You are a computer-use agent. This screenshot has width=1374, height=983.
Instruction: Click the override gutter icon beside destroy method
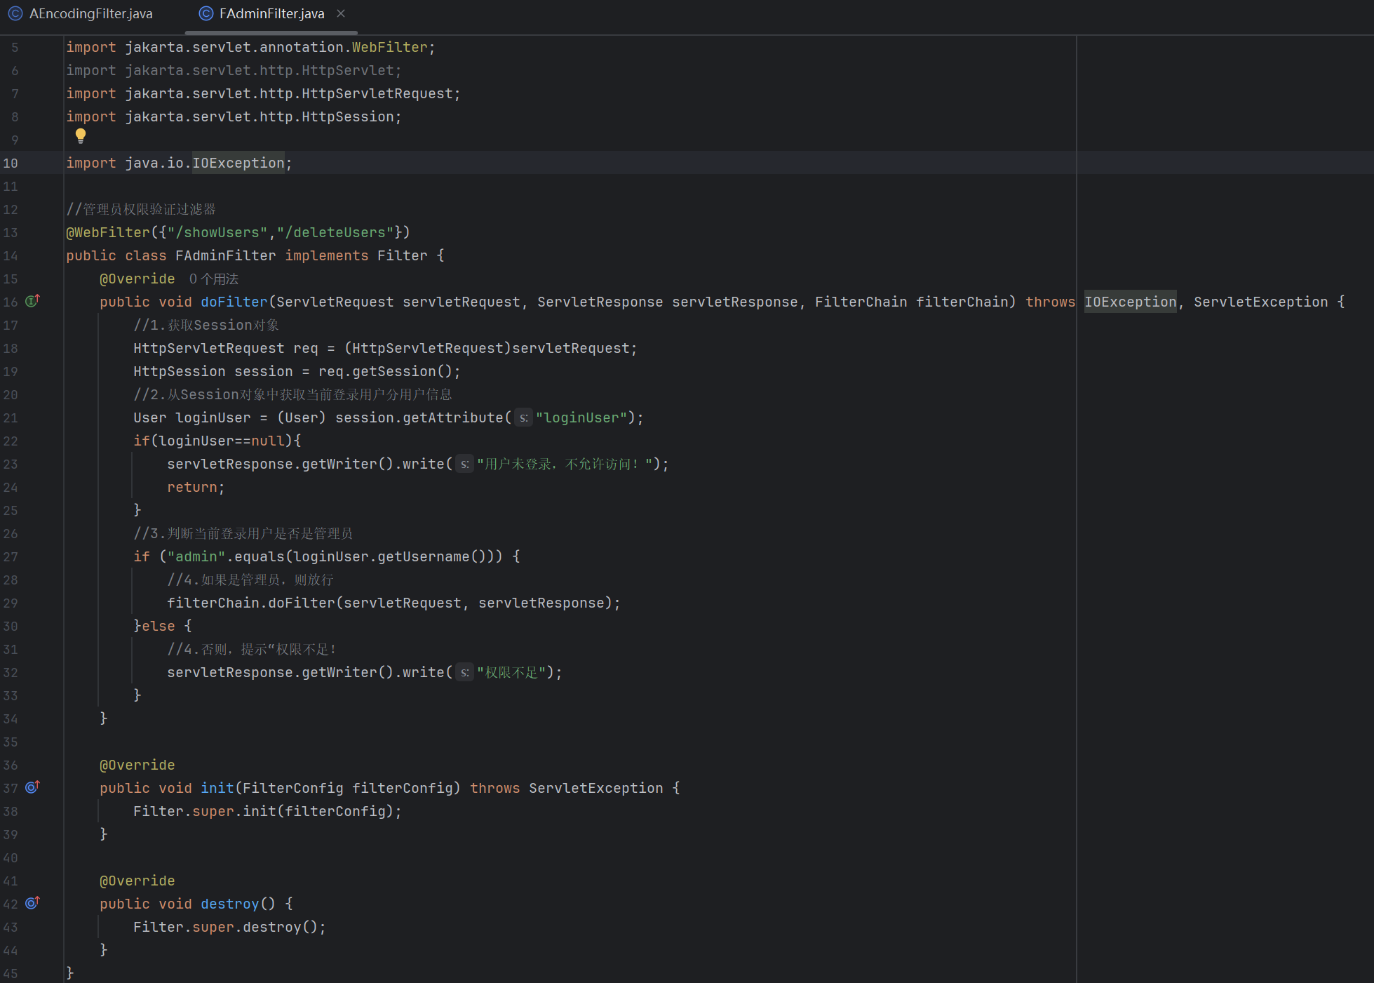pos(32,903)
